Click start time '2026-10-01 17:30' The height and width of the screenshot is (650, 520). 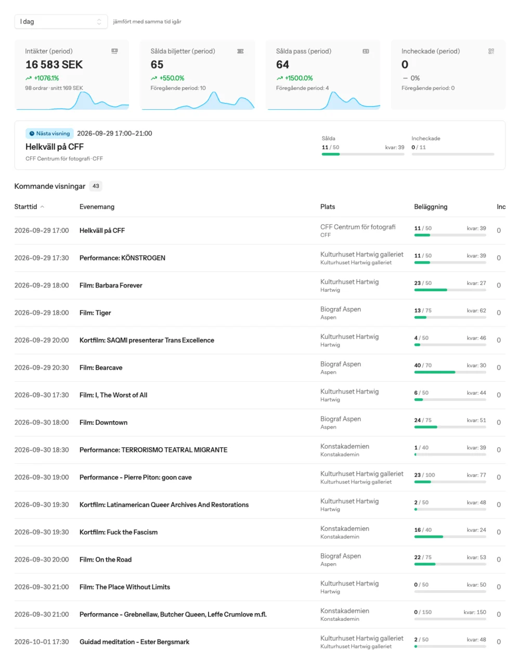coord(42,642)
